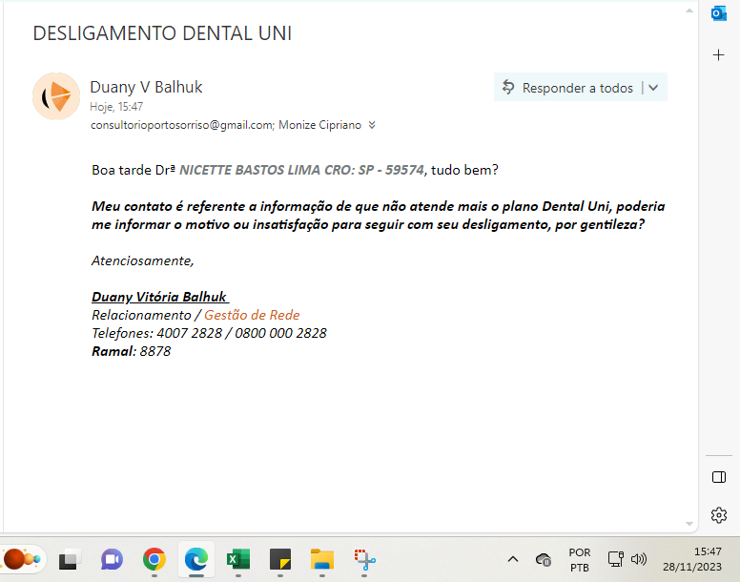
Task: Switch to Microsoft Edge in taskbar
Action: point(196,560)
